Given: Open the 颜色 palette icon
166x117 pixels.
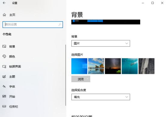Looking at the screenshot, I should (4, 56).
